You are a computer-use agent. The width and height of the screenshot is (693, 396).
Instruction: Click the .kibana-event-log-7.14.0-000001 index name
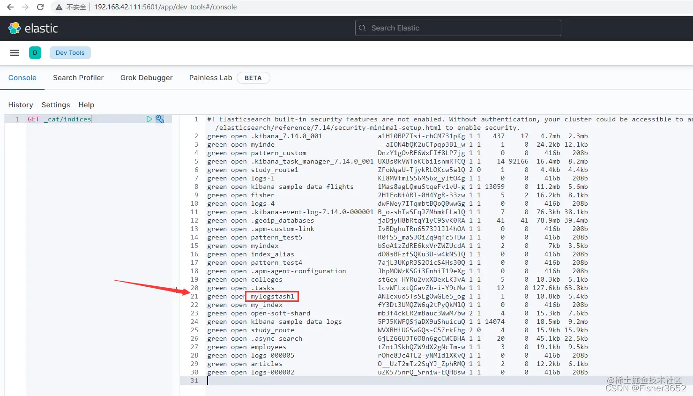click(312, 212)
